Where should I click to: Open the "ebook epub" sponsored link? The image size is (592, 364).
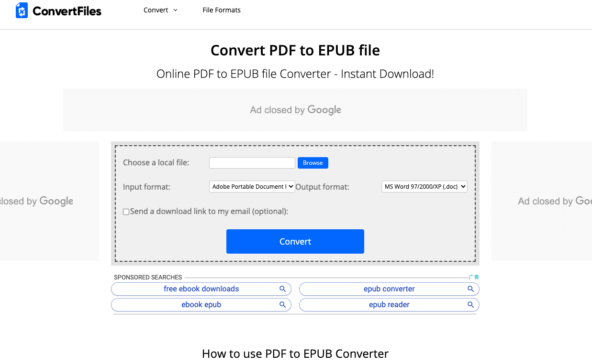(201, 304)
